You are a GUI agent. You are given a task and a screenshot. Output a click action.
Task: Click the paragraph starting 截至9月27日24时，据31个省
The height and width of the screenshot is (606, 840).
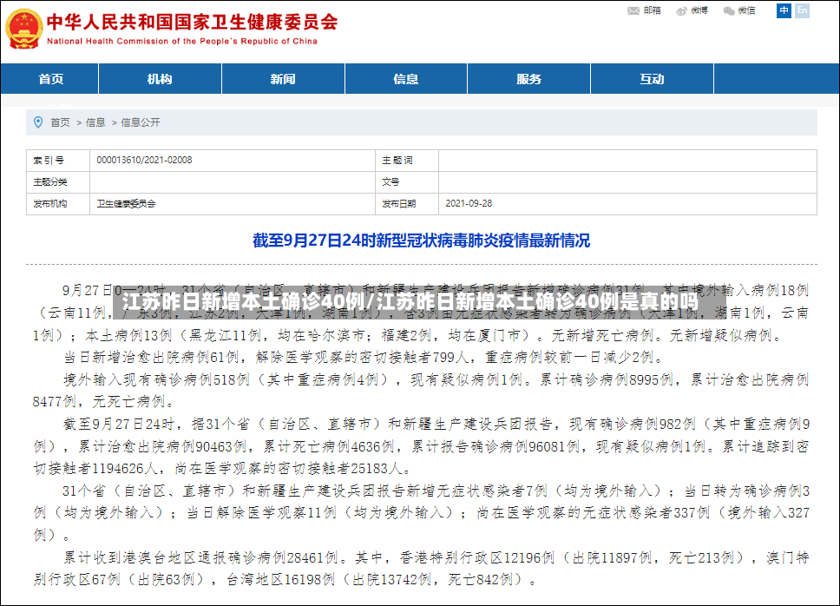421,446
